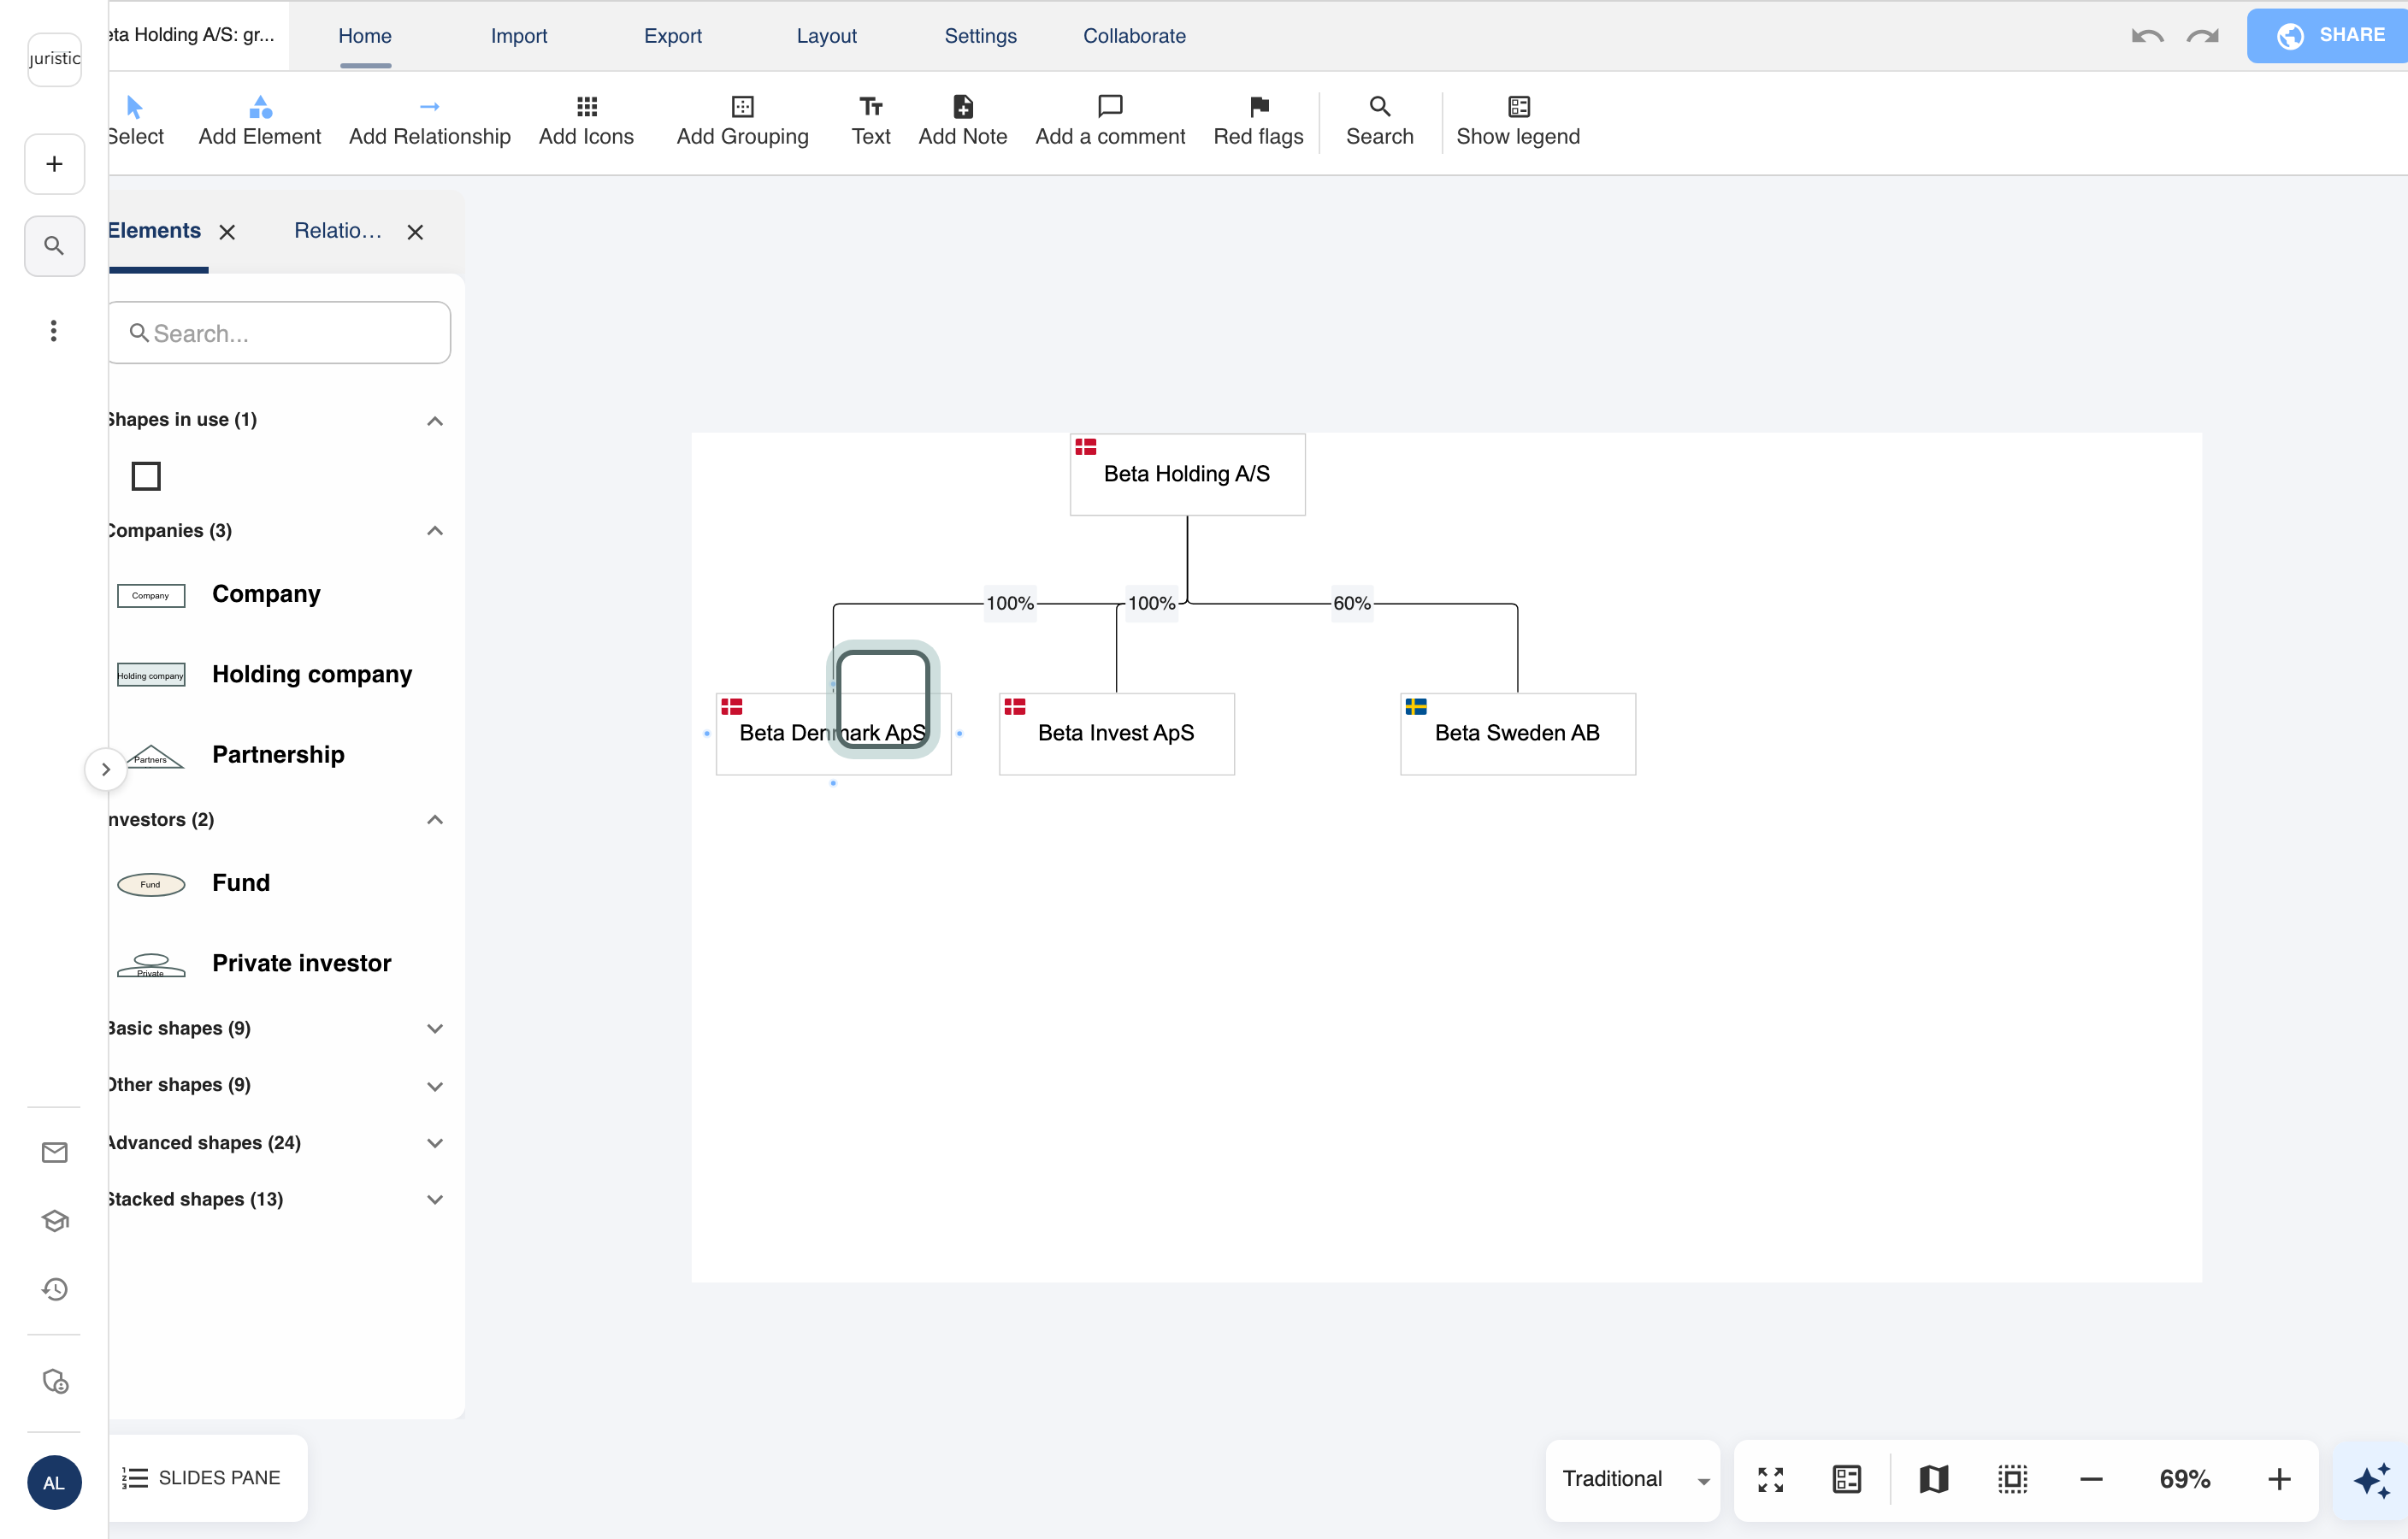Open the three-dot more menu in sidebar
This screenshot has height=1539, width=2408.
54,331
